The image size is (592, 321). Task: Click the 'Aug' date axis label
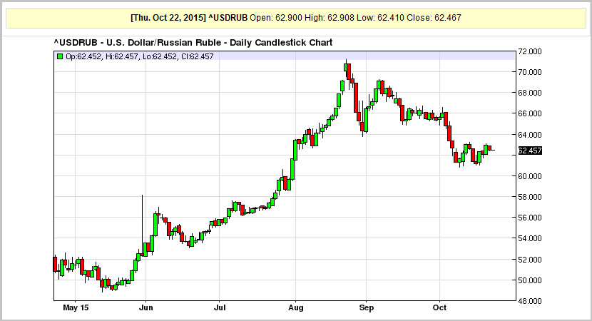(295, 307)
